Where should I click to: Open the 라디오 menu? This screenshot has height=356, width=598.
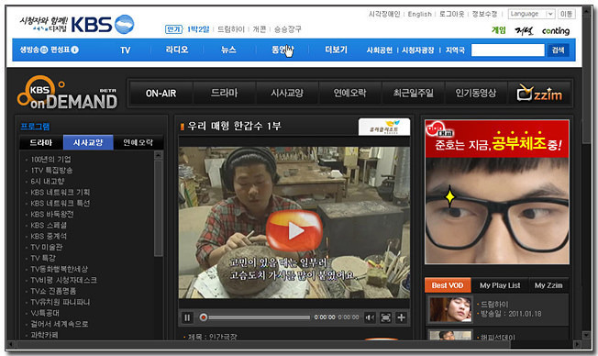click(x=177, y=50)
